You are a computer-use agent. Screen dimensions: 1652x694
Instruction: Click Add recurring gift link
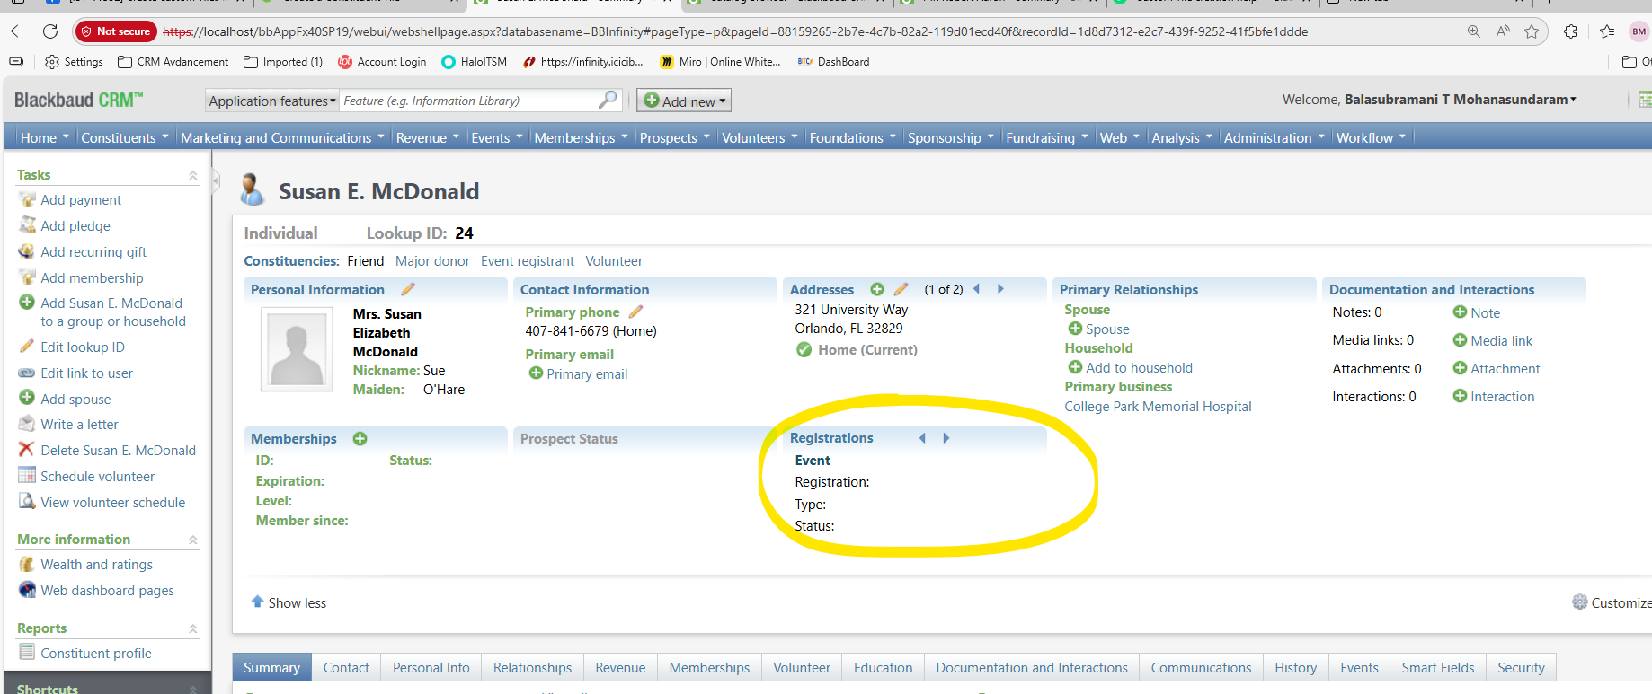tap(93, 252)
